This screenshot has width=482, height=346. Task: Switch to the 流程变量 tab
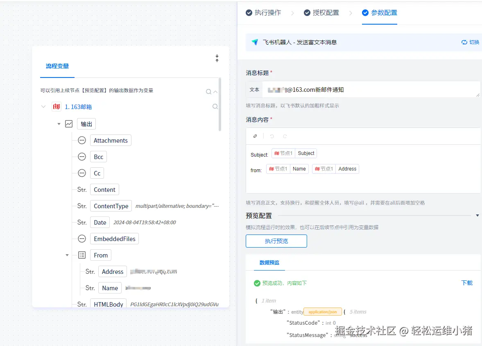[x=57, y=66]
